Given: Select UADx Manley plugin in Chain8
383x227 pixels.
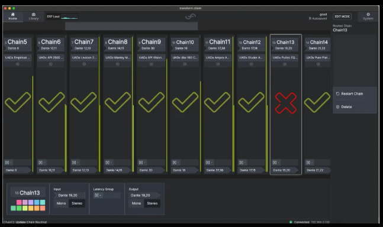Looking at the screenshot, I should click(x=118, y=57).
